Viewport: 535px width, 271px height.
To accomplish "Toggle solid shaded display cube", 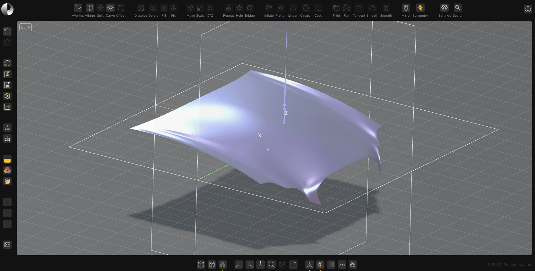I will [223, 265].
